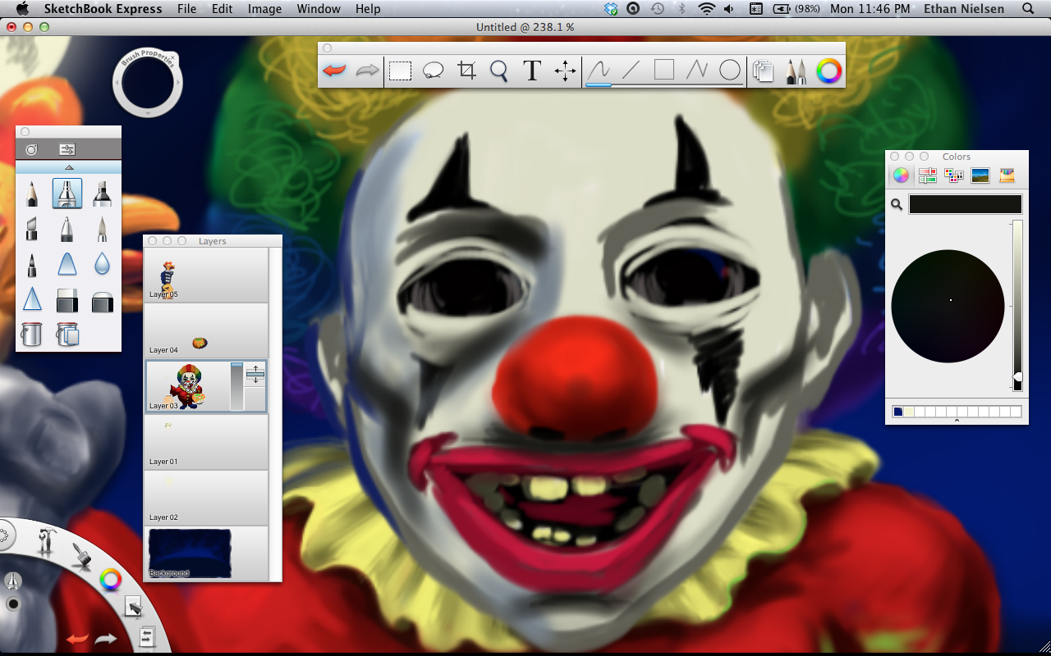
Task: Select the Marker brush
Action: 102,194
